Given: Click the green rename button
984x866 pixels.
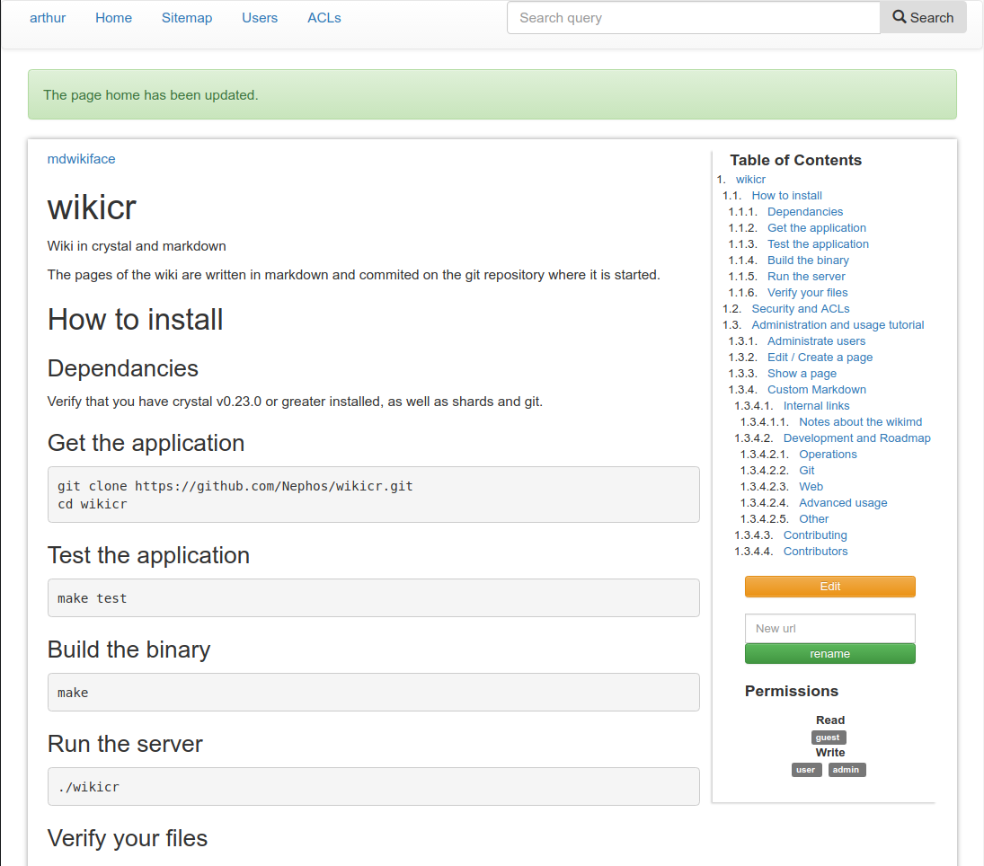Looking at the screenshot, I should [829, 653].
